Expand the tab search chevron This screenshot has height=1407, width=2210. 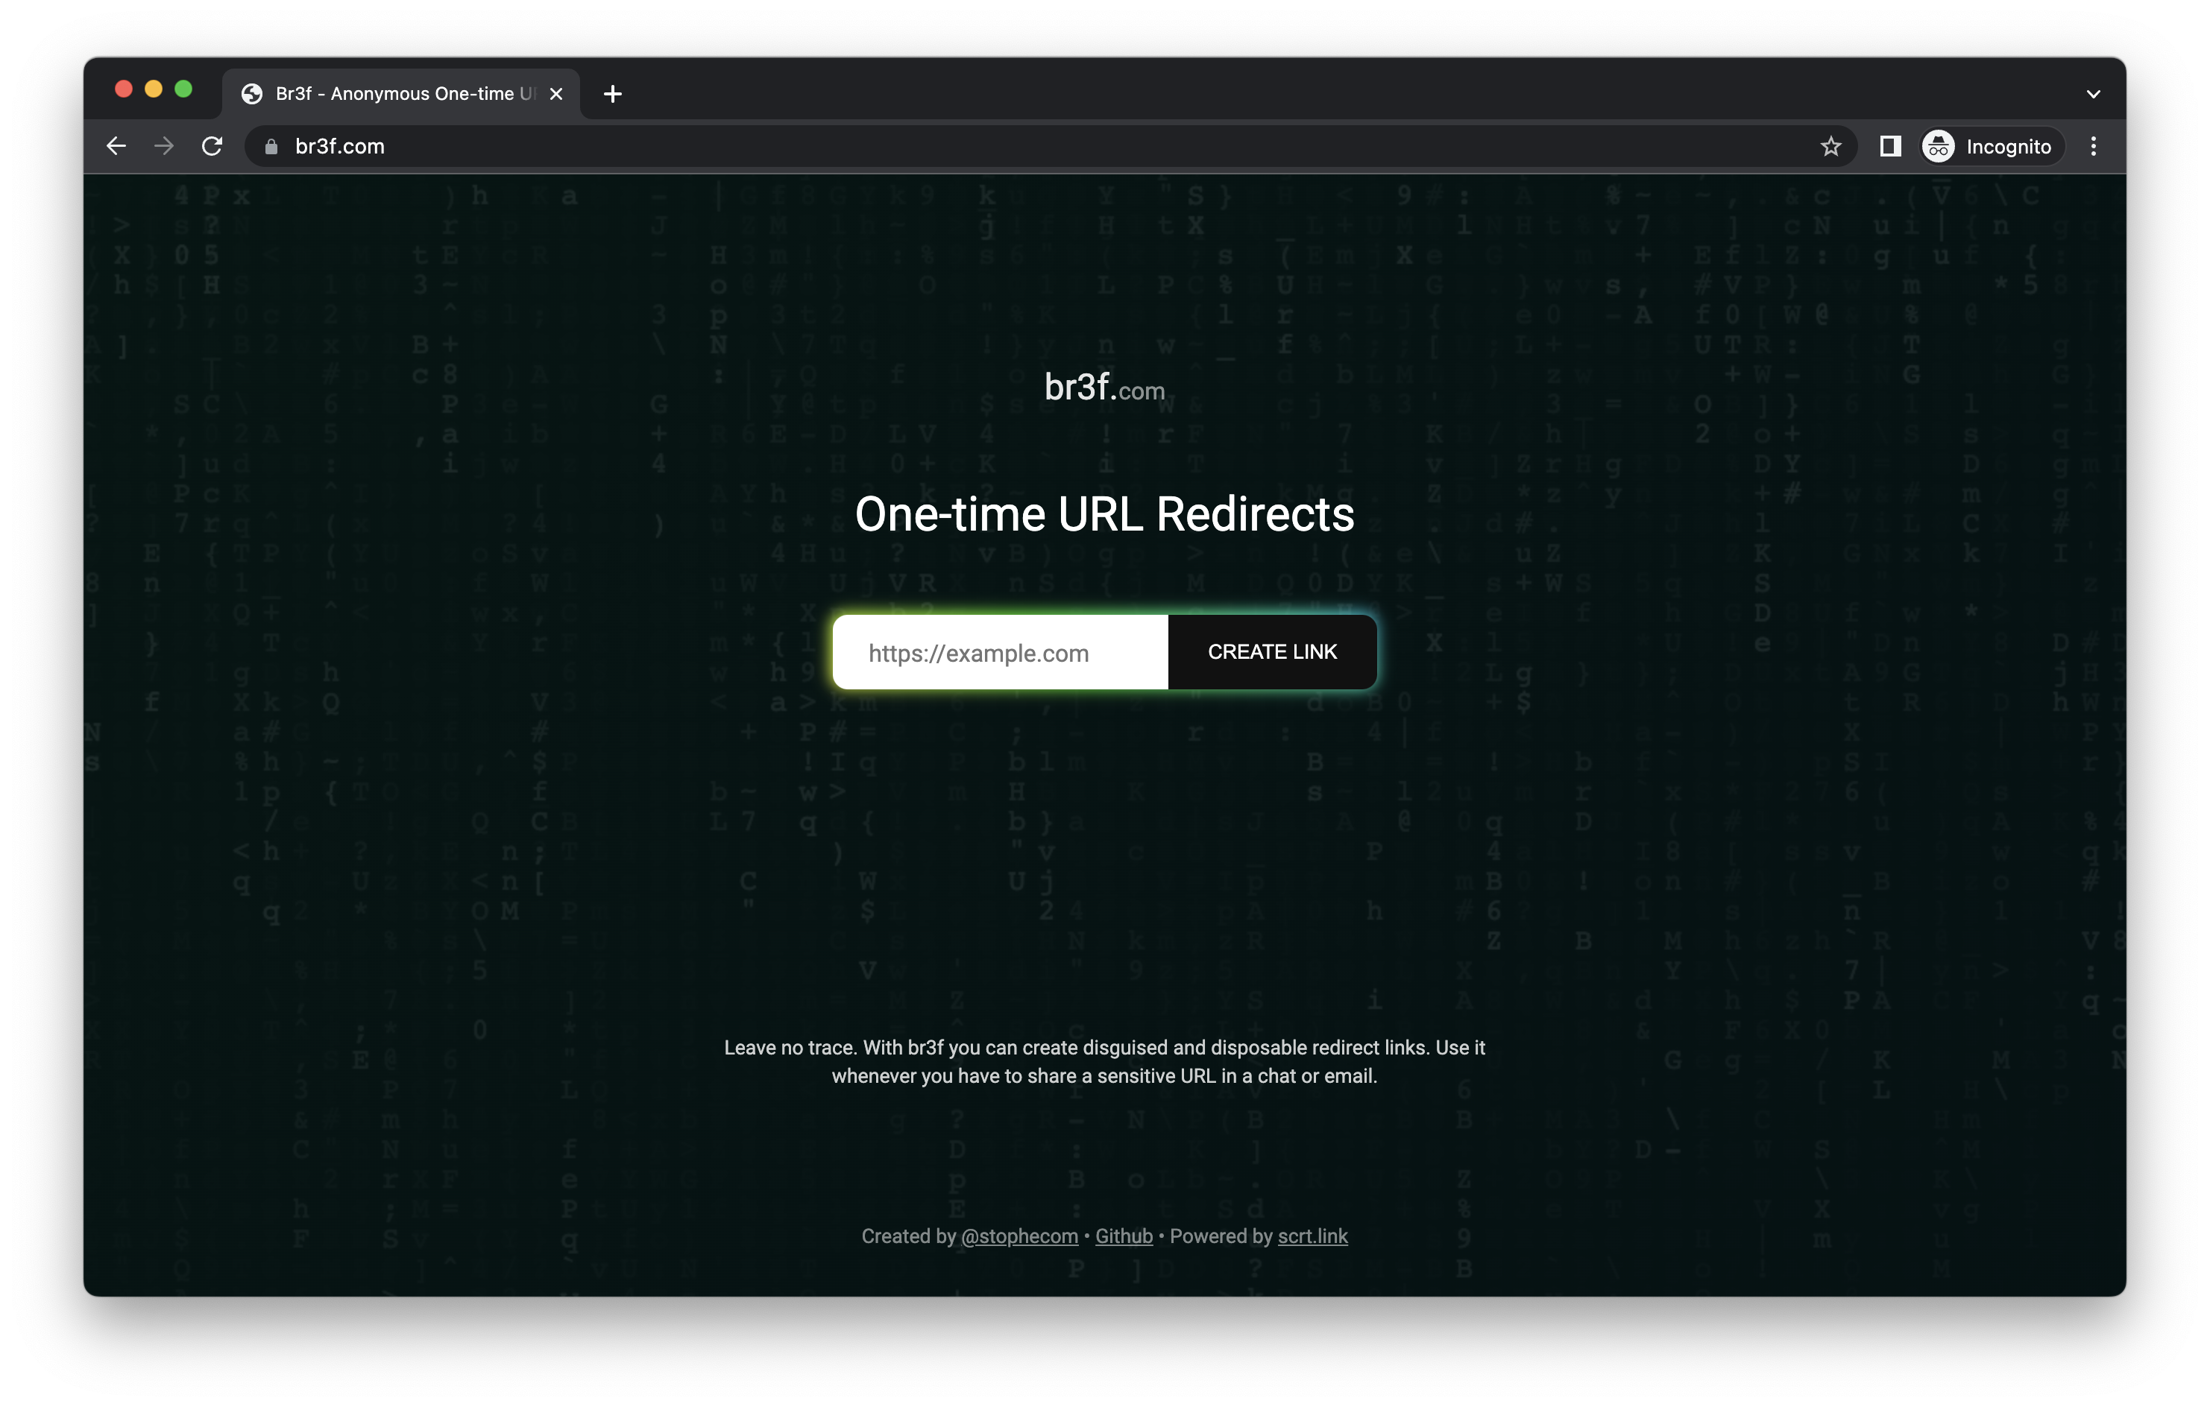pyautogui.click(x=2094, y=94)
